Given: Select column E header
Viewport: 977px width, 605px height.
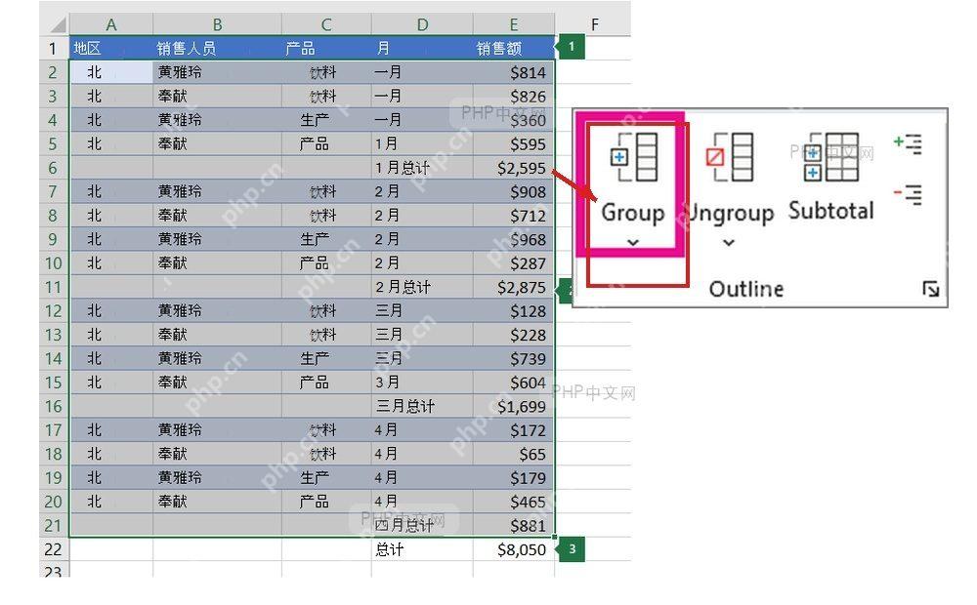Looking at the screenshot, I should click(x=514, y=25).
